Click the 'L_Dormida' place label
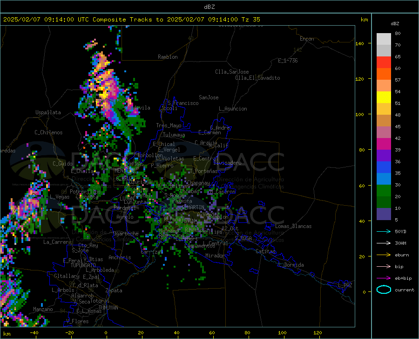 pos(291,265)
